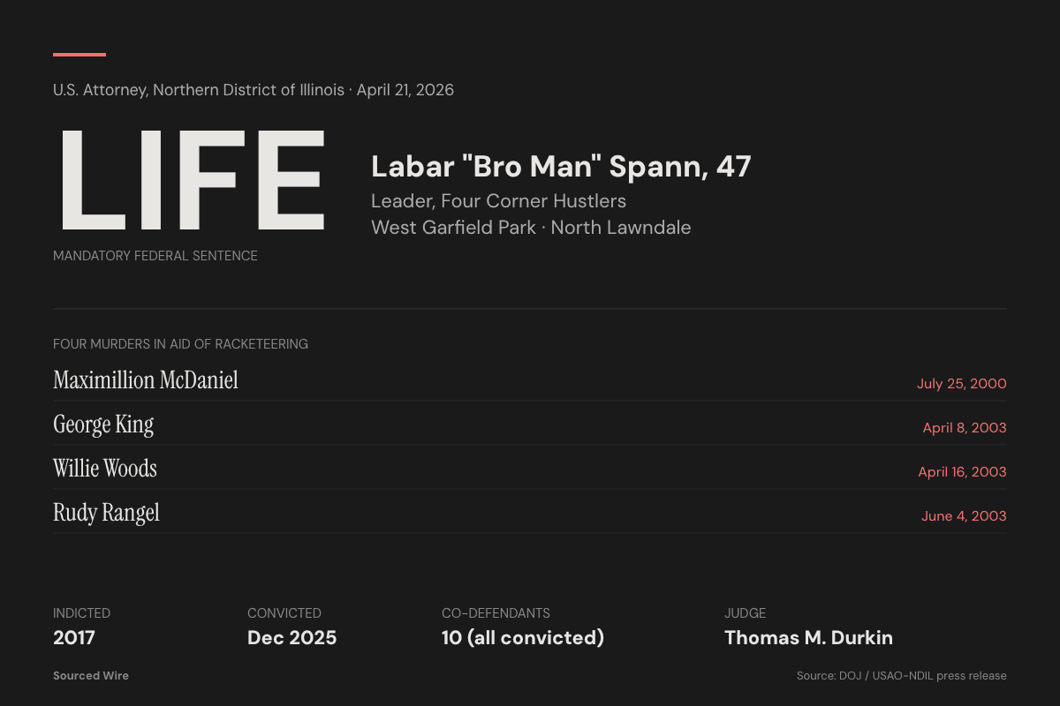
Task: Click the West Garfield Park · North Lawndale text
Action: pyautogui.click(x=530, y=228)
